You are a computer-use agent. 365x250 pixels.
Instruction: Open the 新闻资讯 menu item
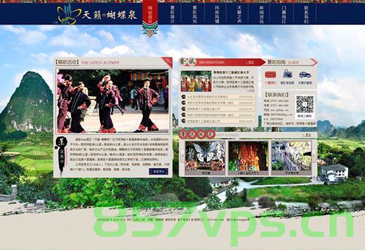pyautogui.click(x=262, y=14)
